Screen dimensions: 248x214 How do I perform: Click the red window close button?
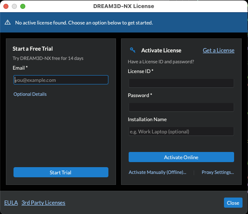pos(6,6)
